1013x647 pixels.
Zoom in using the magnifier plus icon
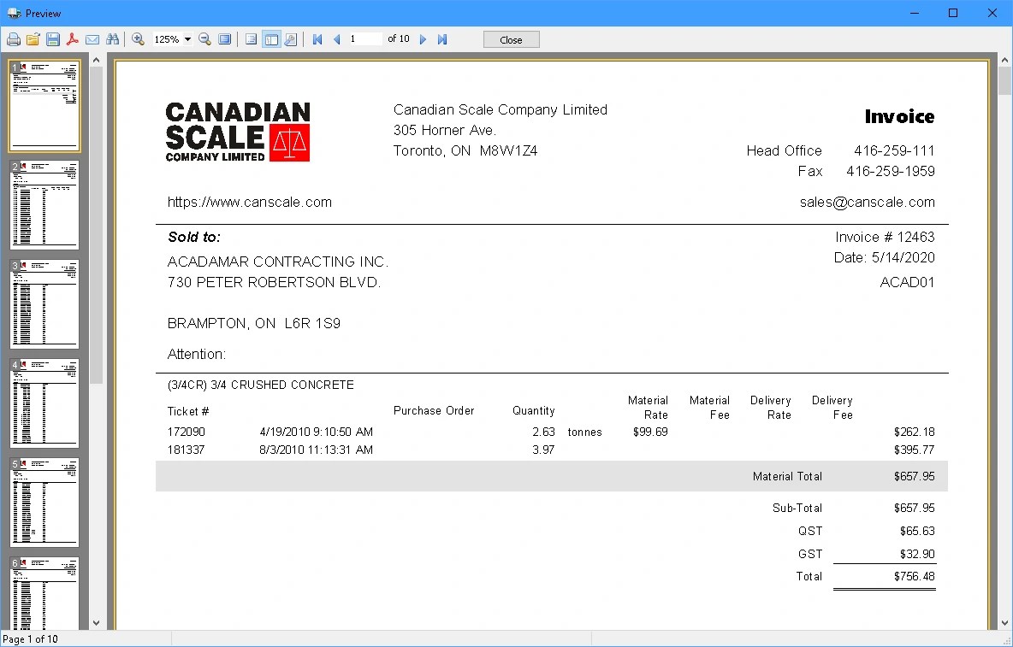pyautogui.click(x=139, y=38)
